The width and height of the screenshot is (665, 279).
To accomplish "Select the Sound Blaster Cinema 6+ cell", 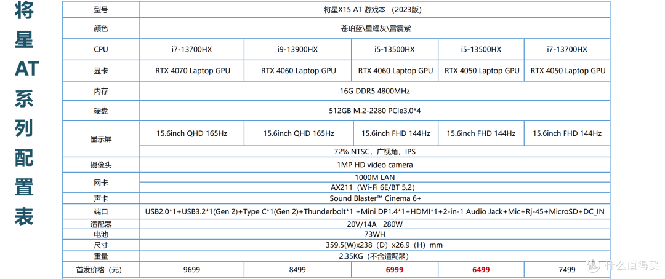I will point(375,198).
